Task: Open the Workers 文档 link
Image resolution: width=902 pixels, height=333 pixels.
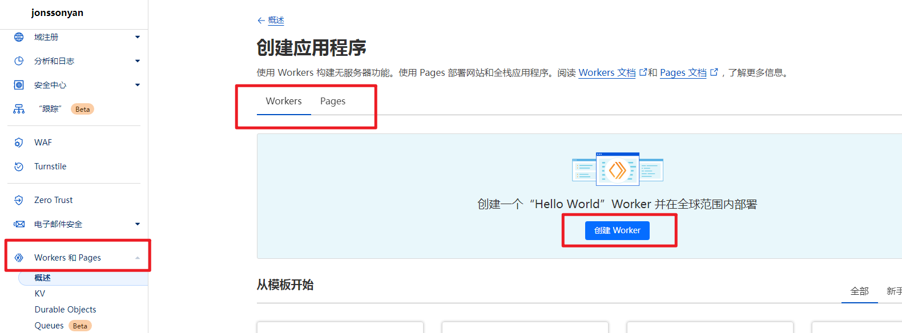Action: tap(607, 73)
